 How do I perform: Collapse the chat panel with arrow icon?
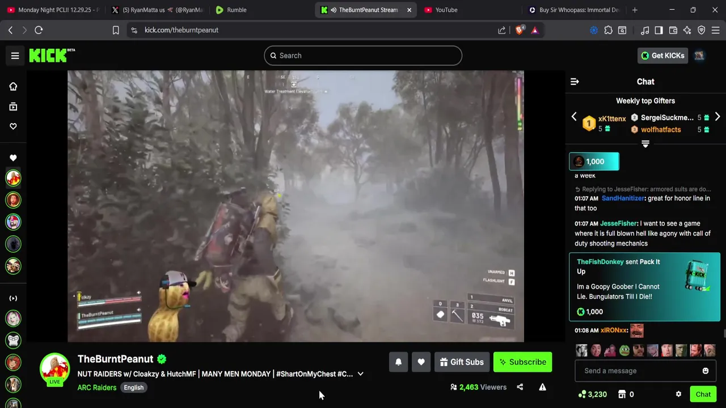(x=575, y=82)
